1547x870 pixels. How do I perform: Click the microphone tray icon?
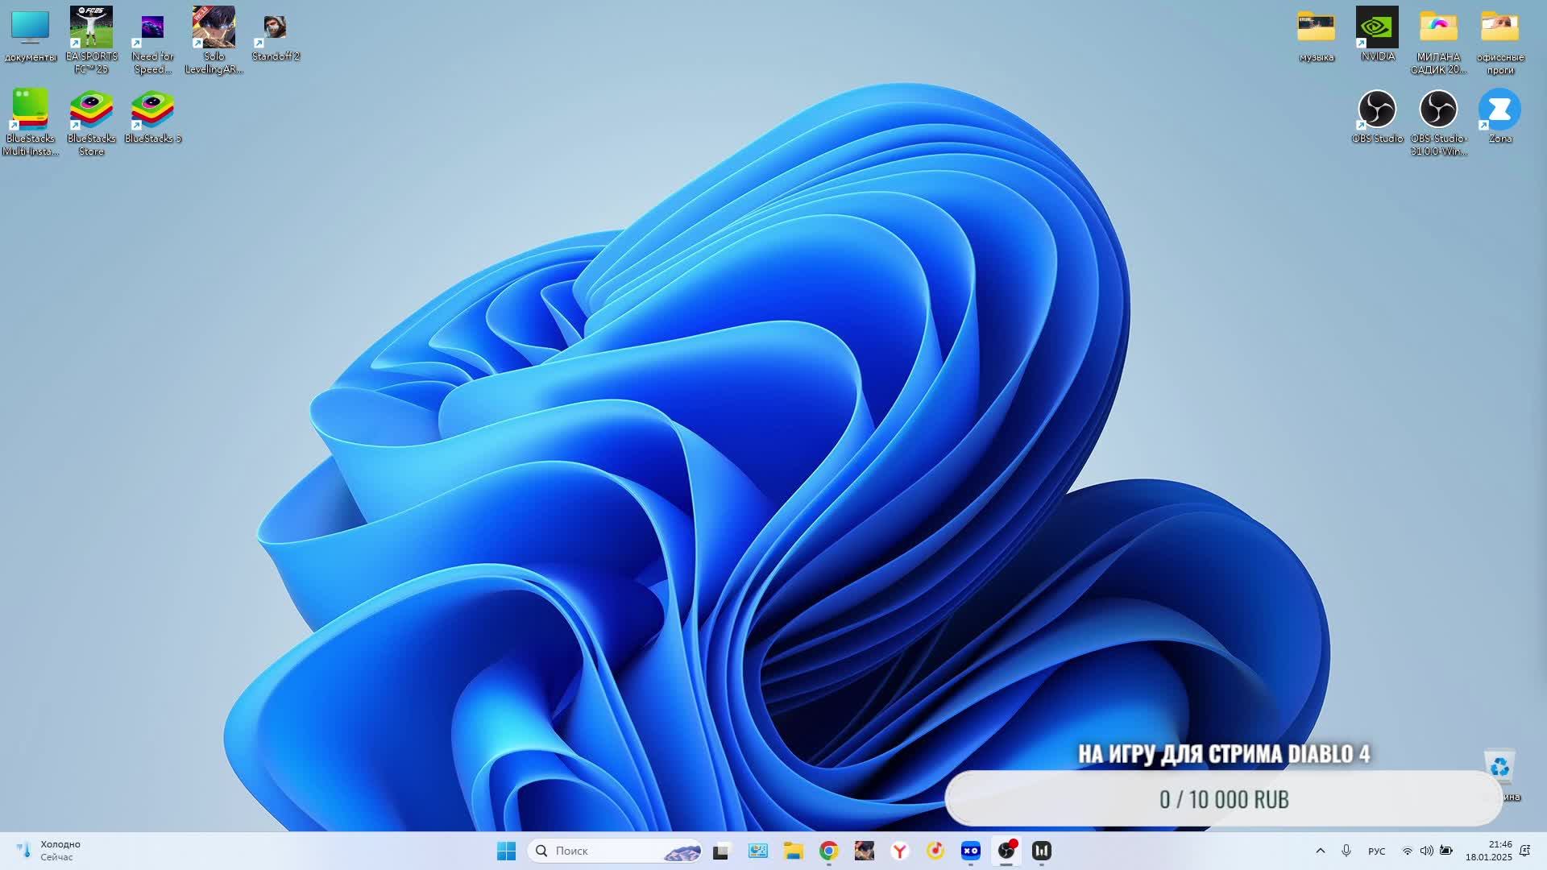pyautogui.click(x=1346, y=851)
